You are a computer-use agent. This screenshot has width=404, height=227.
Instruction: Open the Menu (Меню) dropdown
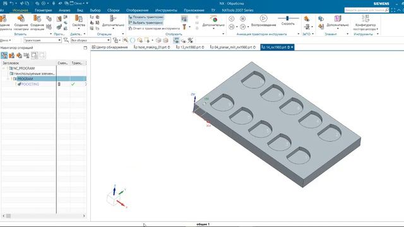[5, 40]
